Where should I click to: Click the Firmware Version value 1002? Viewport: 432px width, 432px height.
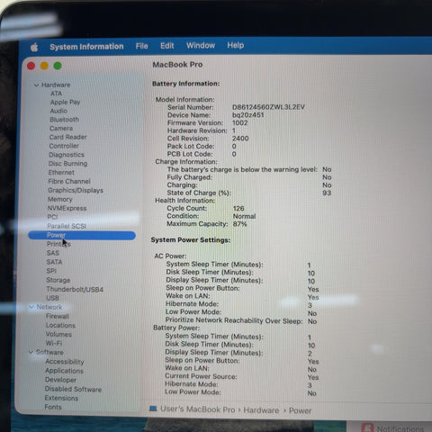tap(240, 122)
